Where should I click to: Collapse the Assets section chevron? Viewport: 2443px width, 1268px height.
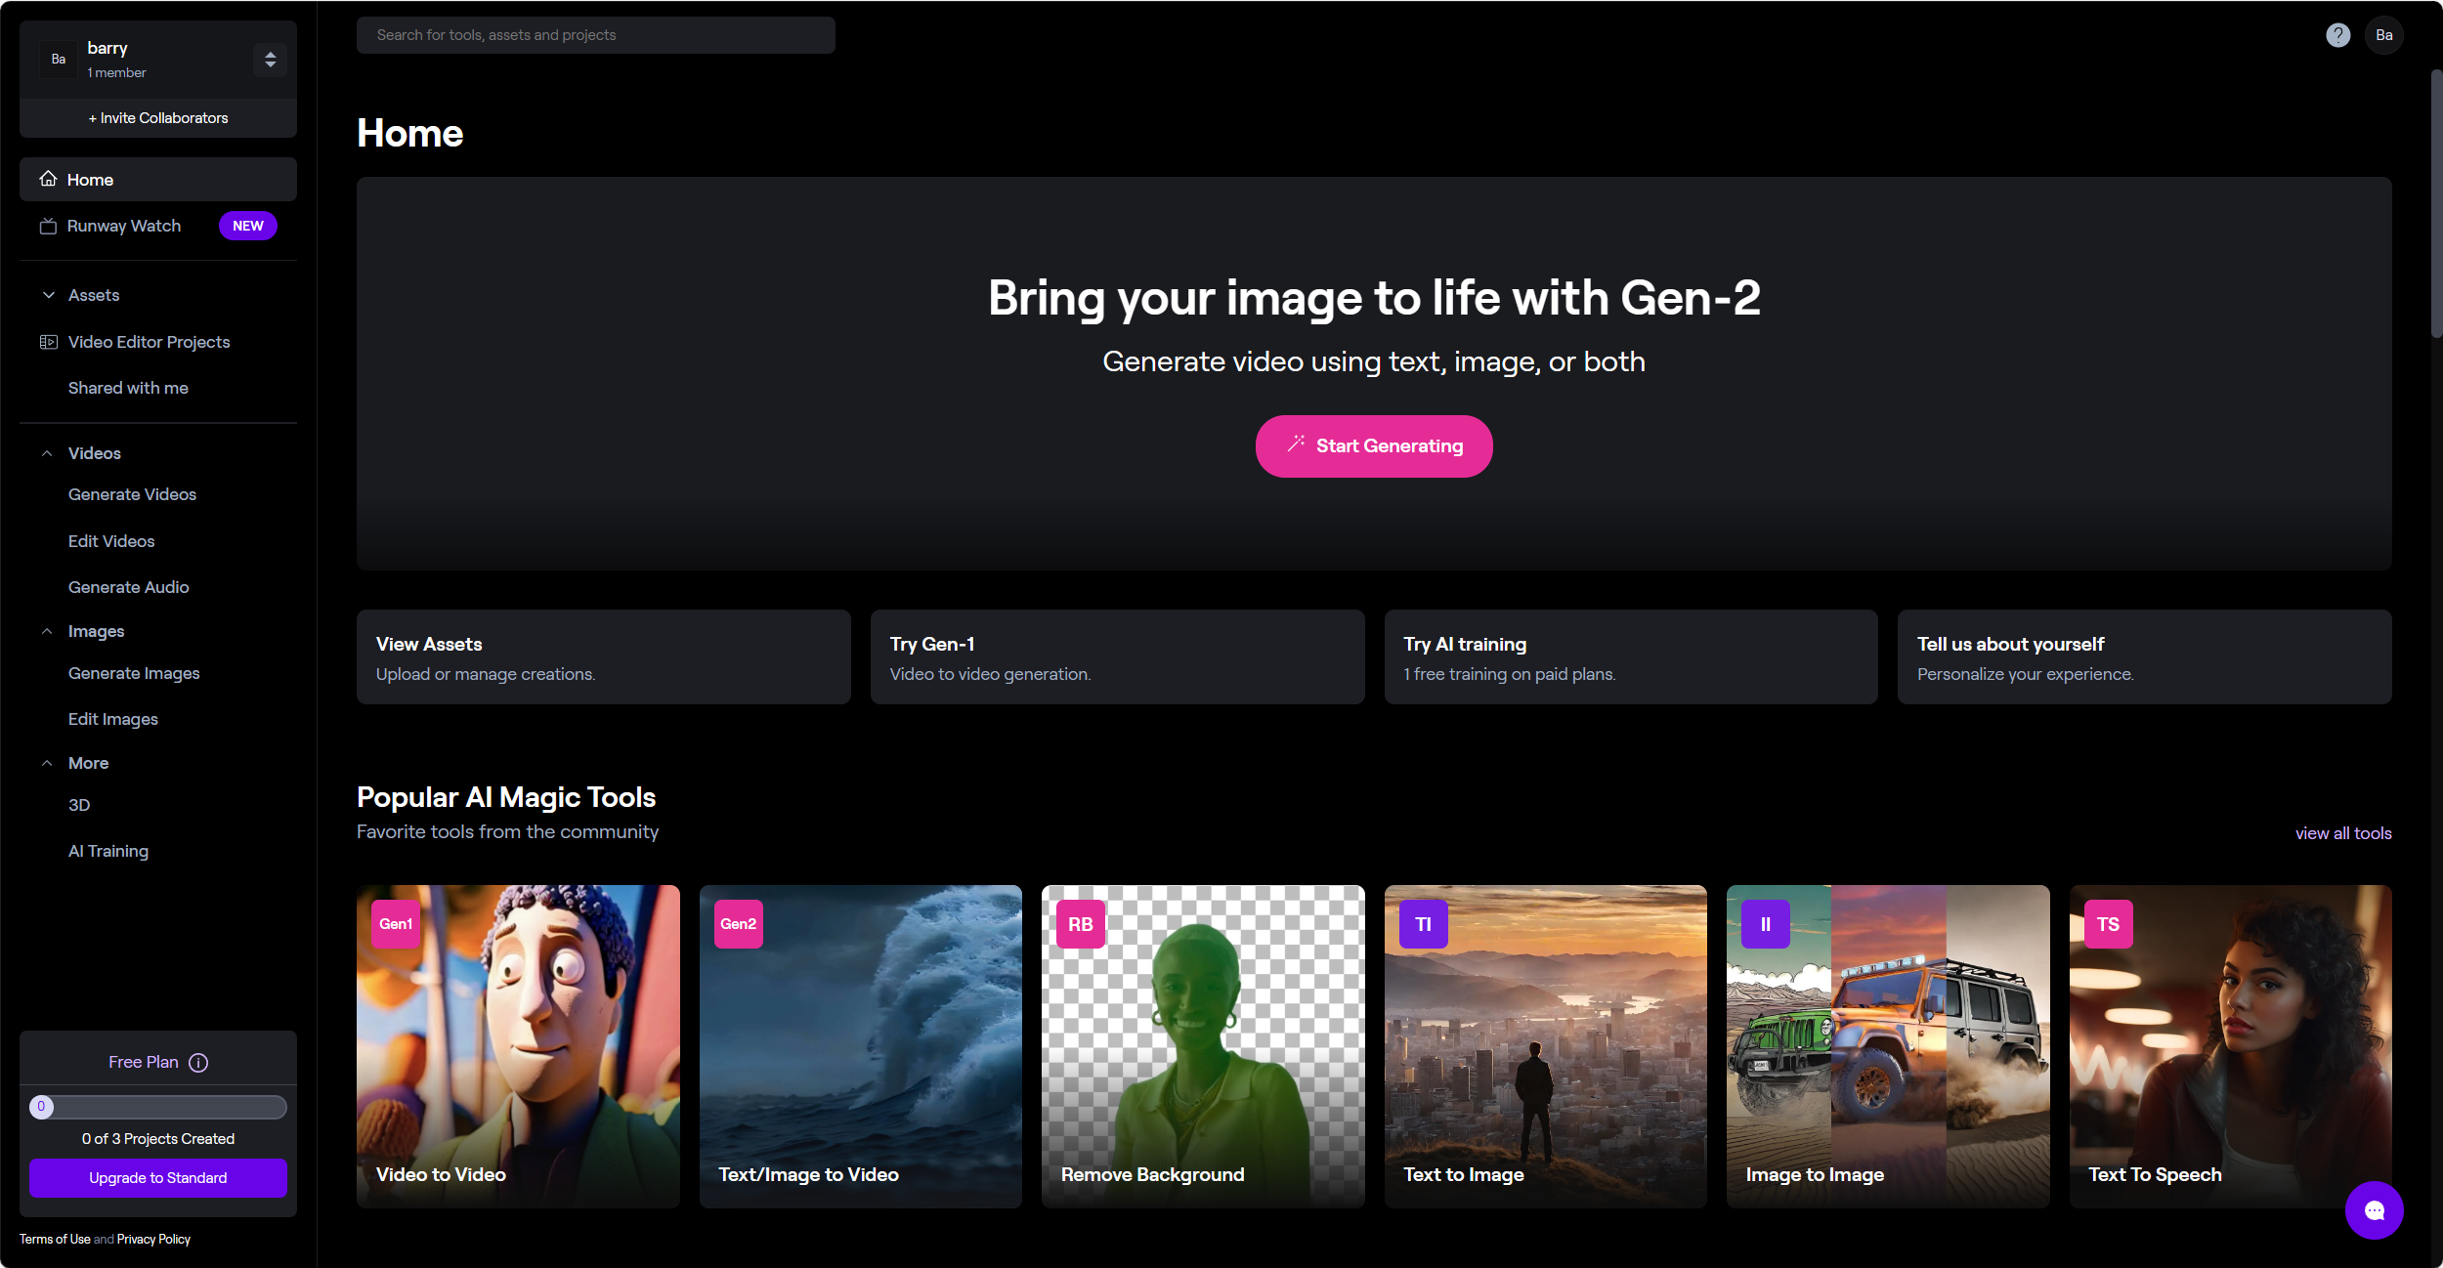point(48,295)
